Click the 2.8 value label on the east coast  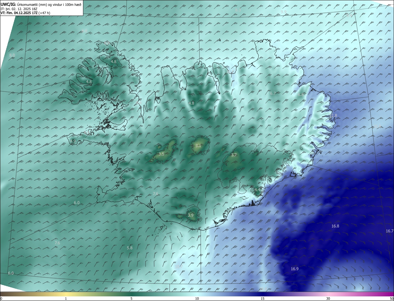[x=334, y=115]
